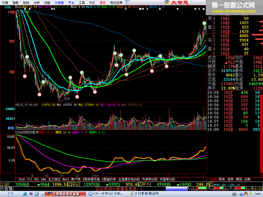
Task: Switch to 财务 panel tab
Action: tap(222, 179)
